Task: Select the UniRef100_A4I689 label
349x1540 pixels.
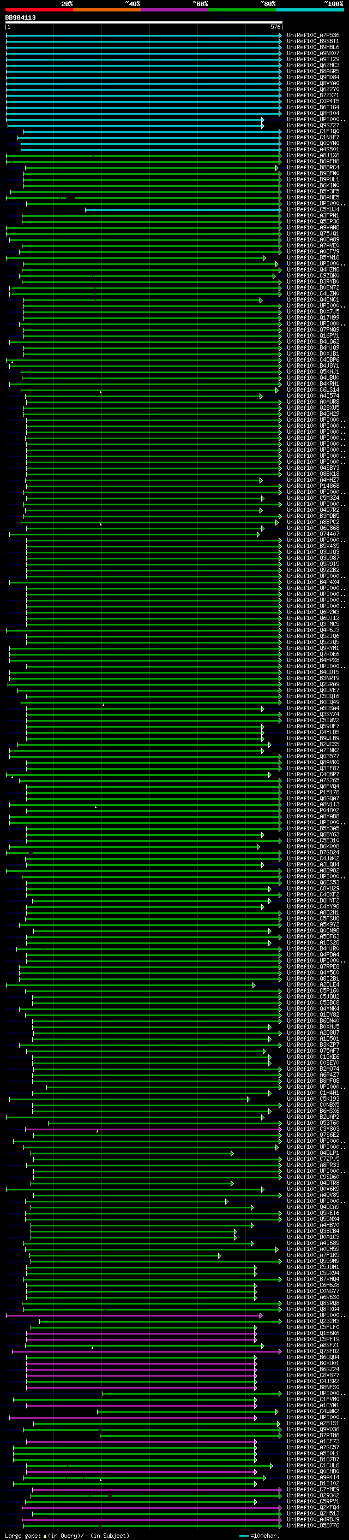Action: tap(313, 1244)
